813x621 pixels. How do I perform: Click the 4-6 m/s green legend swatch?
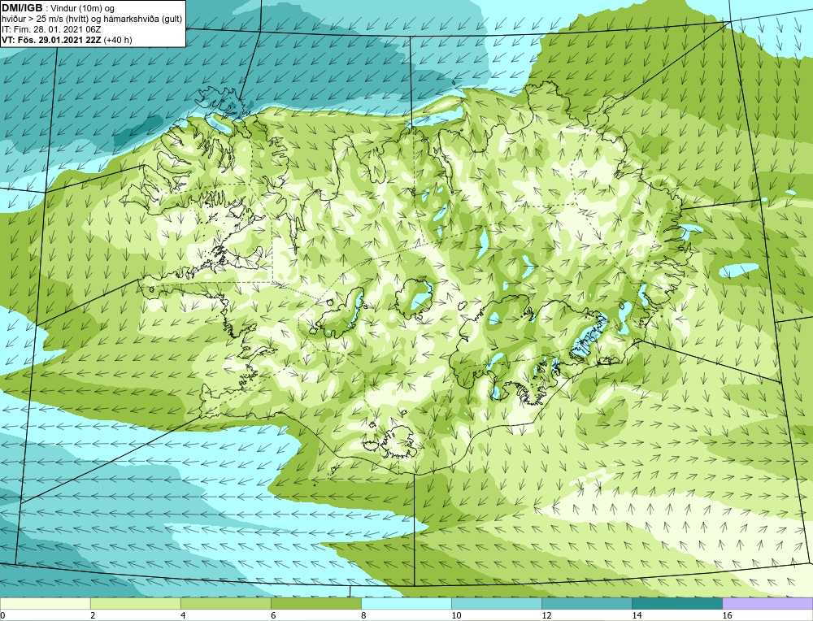click(x=225, y=603)
